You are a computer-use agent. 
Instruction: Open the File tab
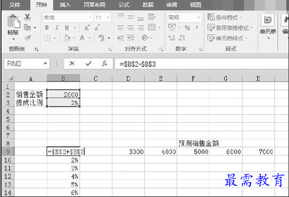pos(15,5)
